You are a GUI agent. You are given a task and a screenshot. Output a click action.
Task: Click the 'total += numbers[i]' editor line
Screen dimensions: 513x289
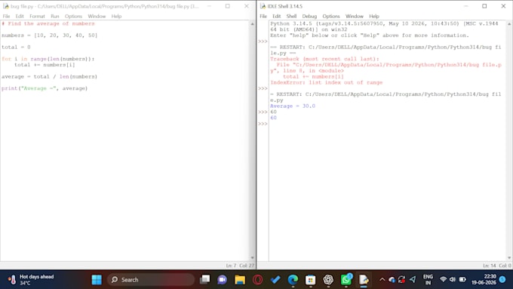point(45,65)
